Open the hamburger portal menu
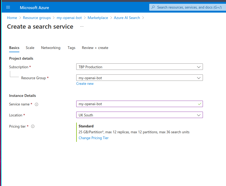The image size is (226, 186). click(x=8, y=7)
